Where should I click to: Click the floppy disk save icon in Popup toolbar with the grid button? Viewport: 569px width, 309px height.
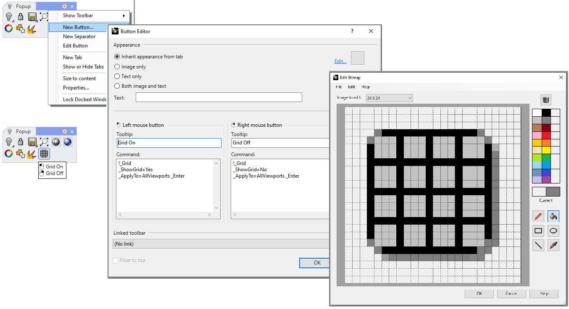32,142
